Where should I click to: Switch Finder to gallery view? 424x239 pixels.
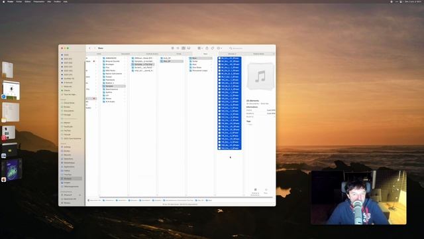(189, 48)
